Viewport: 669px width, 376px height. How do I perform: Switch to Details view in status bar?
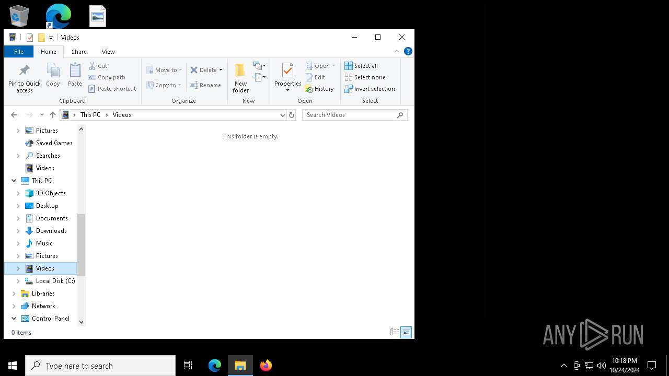395,332
